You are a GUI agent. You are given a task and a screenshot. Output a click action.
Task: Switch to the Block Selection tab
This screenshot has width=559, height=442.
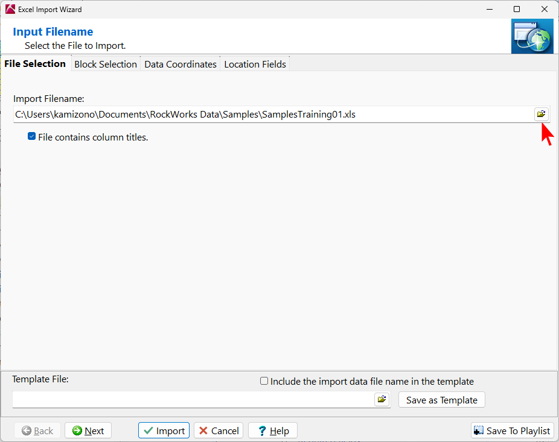click(106, 64)
